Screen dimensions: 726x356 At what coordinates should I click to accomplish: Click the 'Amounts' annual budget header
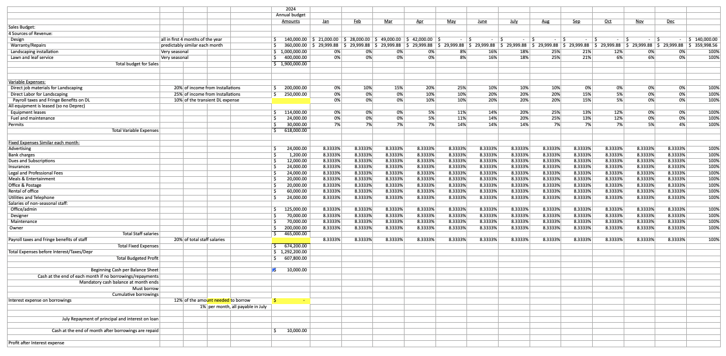[291, 21]
